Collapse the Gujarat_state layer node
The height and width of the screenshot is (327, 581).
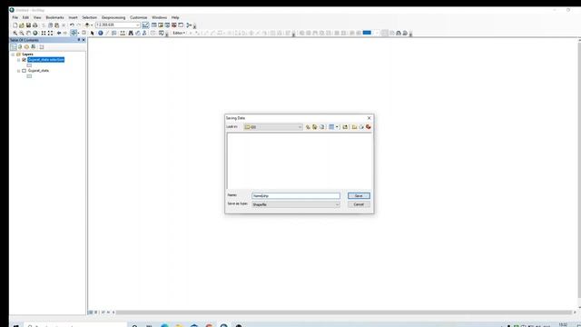[x=18, y=71]
